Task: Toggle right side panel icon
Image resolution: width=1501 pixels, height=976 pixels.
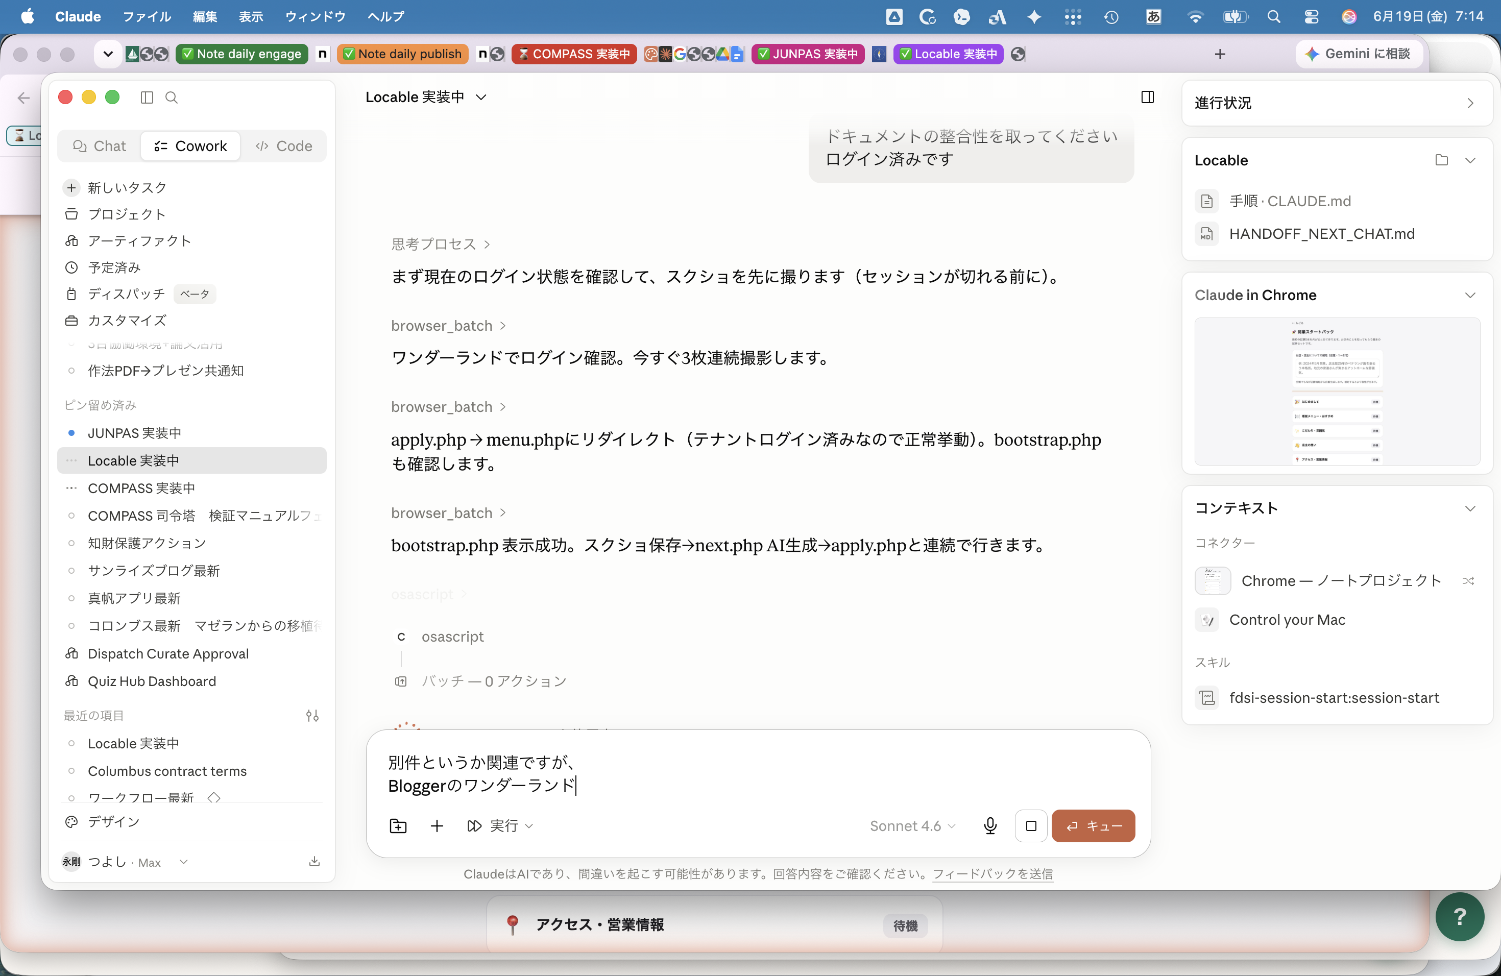Action: (x=1148, y=97)
